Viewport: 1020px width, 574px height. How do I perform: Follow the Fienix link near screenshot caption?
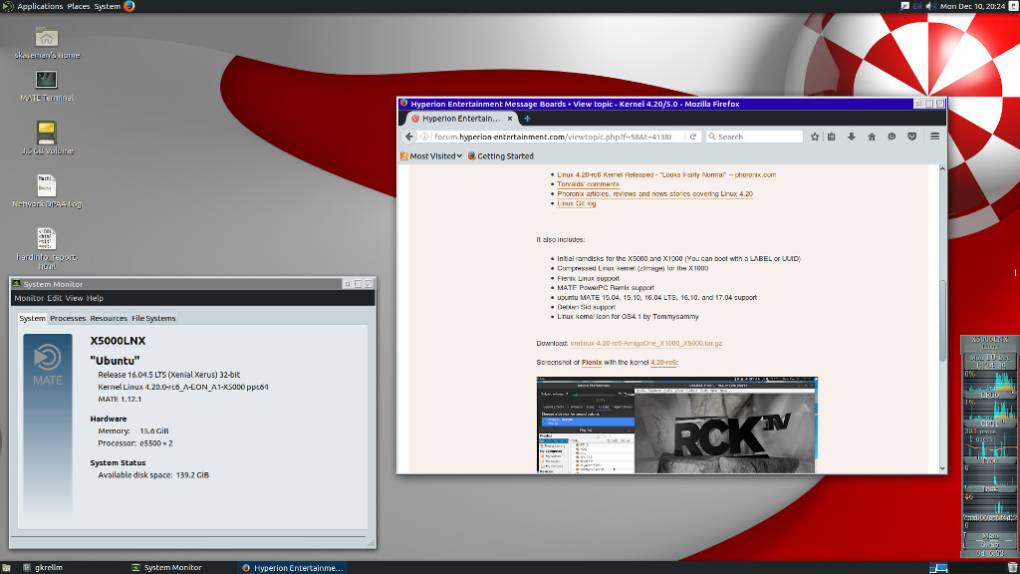pyautogui.click(x=592, y=363)
